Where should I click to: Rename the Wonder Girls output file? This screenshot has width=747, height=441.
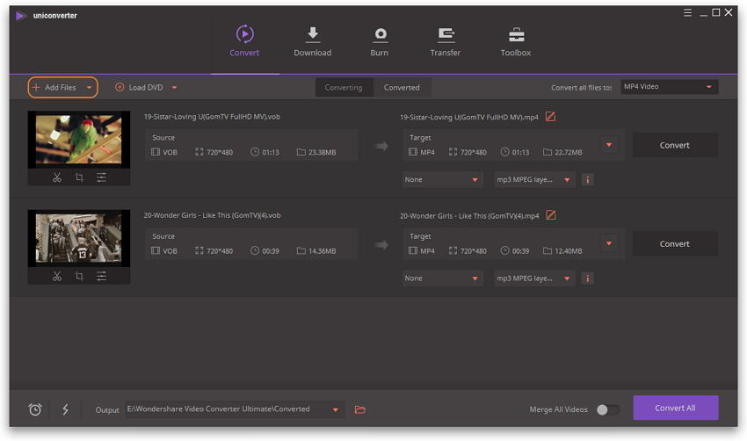pyautogui.click(x=550, y=215)
